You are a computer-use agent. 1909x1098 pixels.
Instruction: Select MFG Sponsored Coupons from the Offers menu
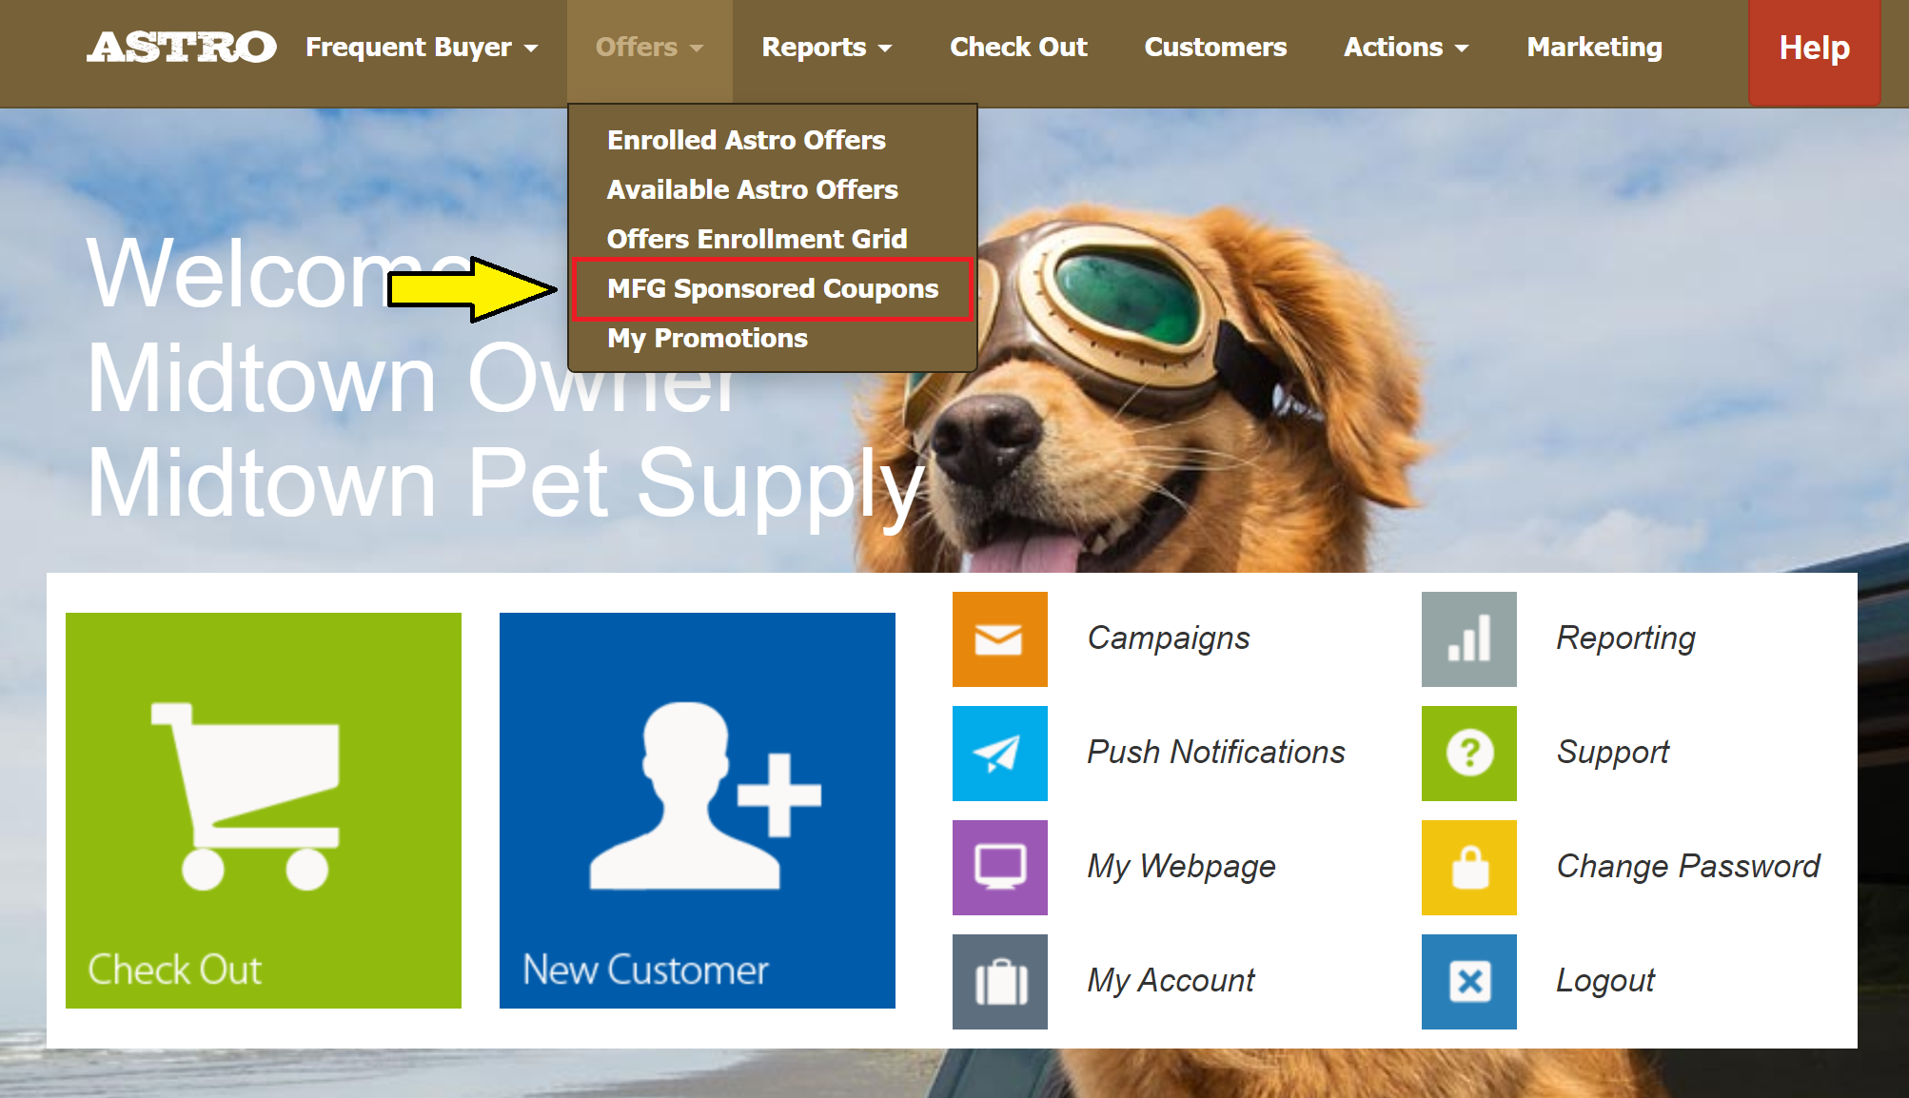(x=773, y=288)
